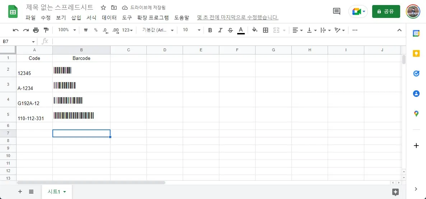
Task: Open the zoom 100% dropdown
Action: 67,30
